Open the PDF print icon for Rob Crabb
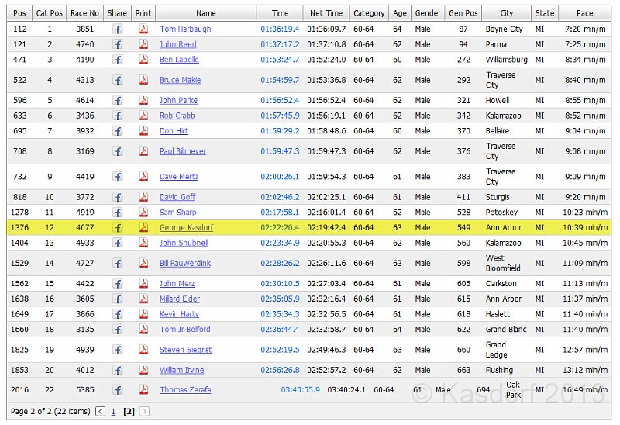 (x=143, y=116)
